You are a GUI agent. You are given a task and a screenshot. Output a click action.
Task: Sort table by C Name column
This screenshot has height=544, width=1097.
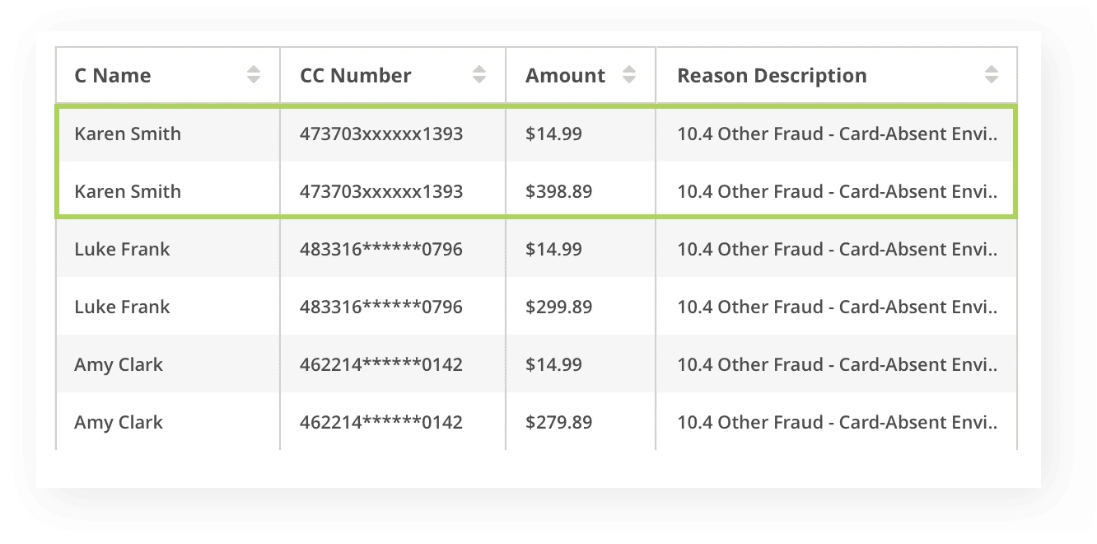(254, 75)
